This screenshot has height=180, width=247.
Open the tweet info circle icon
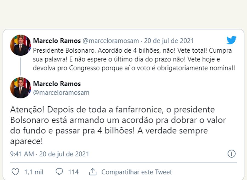coord(231,154)
